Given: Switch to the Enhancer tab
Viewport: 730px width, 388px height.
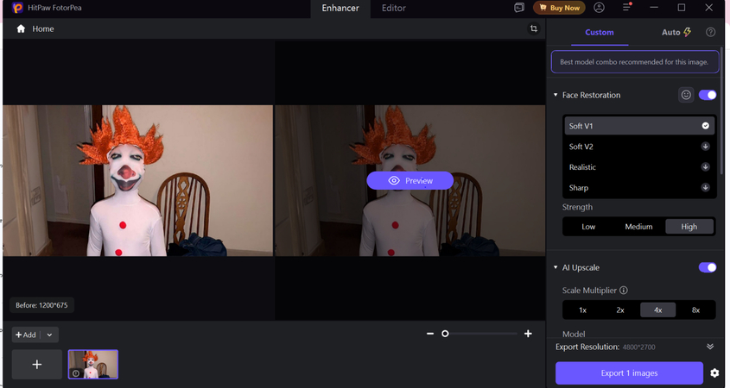Looking at the screenshot, I should [x=340, y=9].
